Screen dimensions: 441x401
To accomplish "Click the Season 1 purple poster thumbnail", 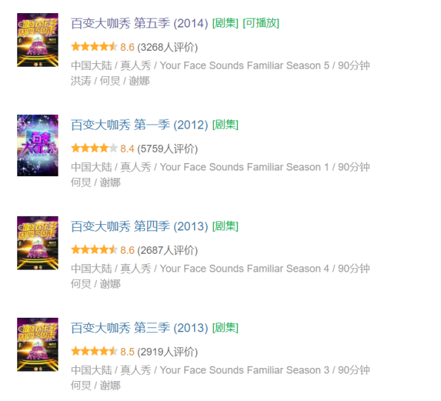I will [38, 145].
